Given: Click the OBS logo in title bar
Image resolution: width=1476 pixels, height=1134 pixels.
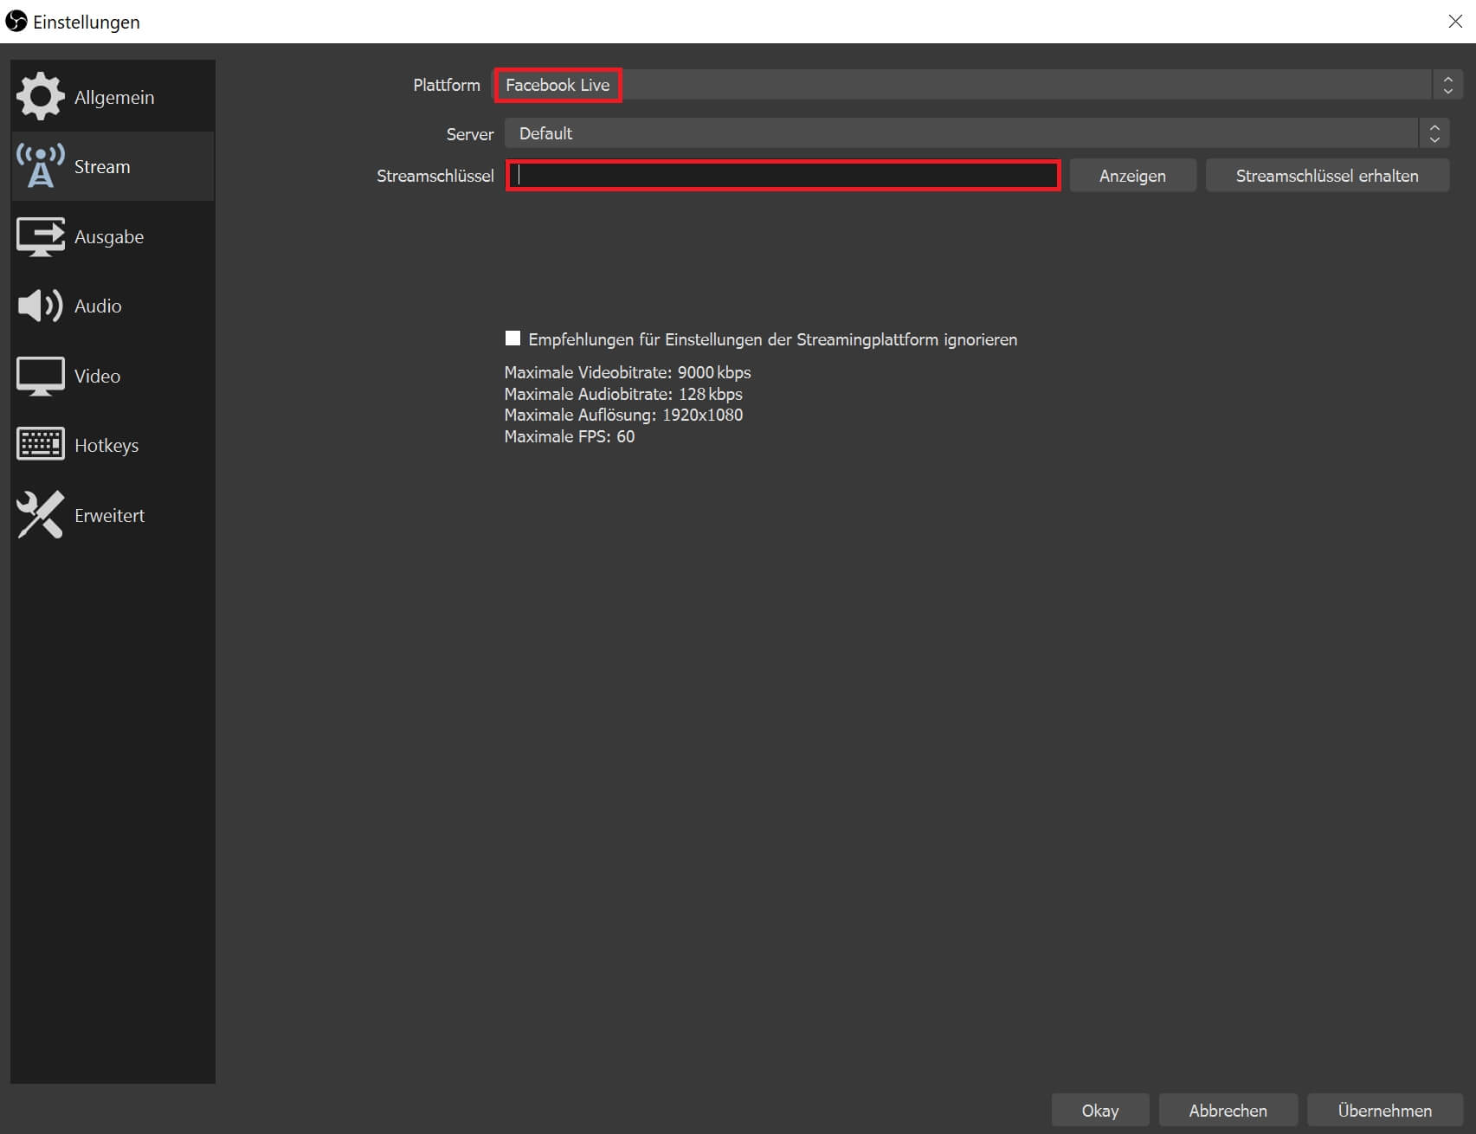Looking at the screenshot, I should pos(16,22).
